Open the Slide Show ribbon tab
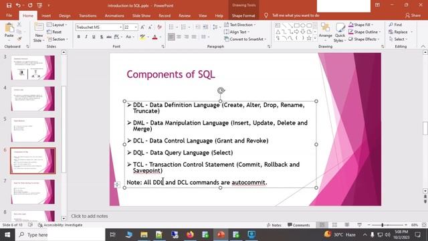Screen dimensions: 428x241 click(141, 15)
